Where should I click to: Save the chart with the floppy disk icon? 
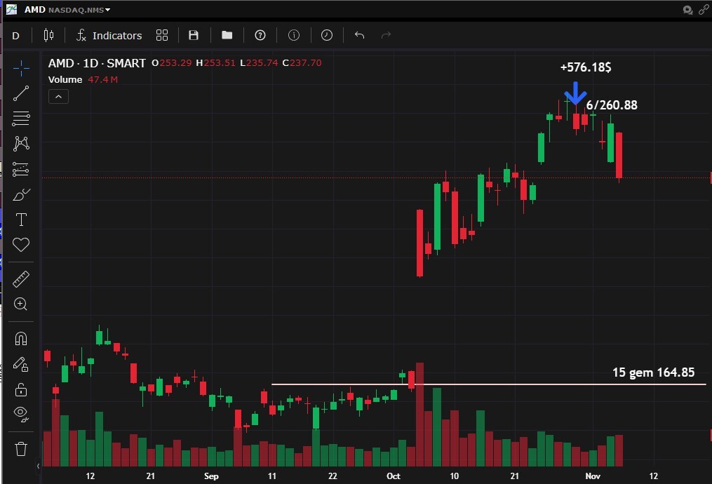(194, 35)
